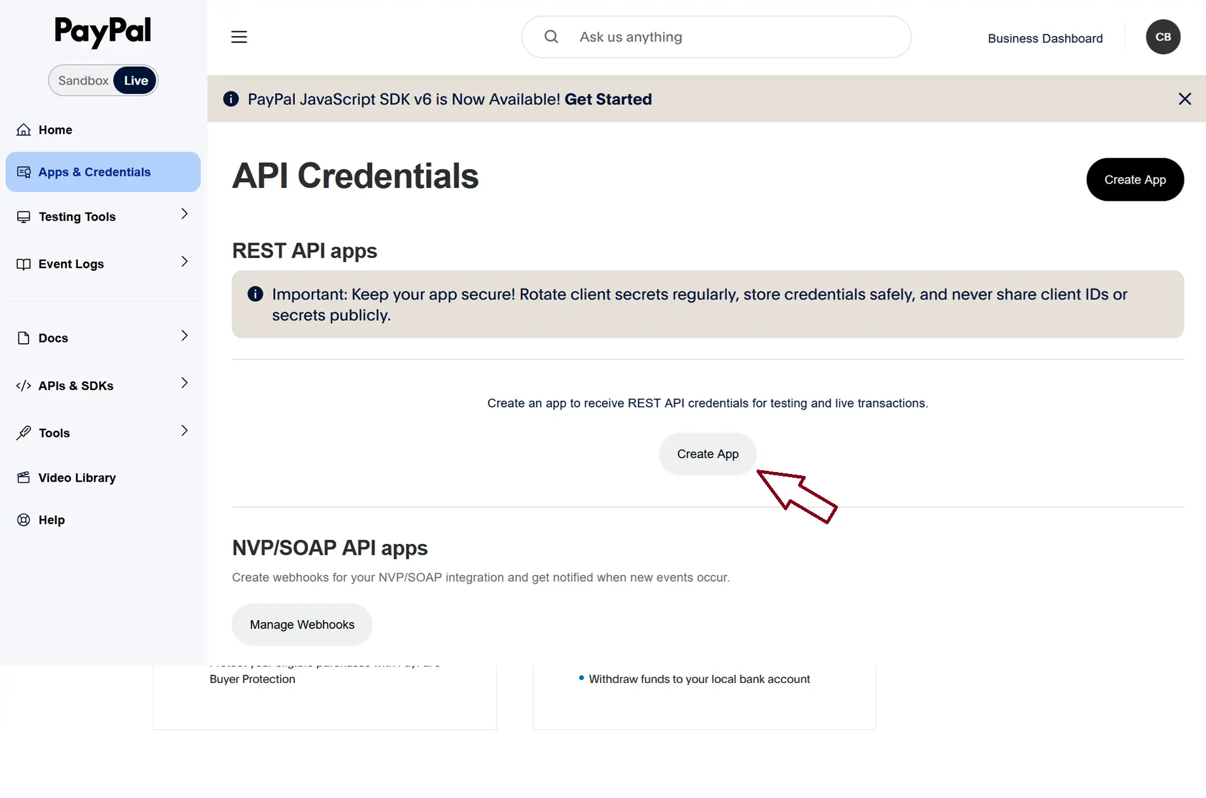
Task: Switch to Live mode
Action: 135,80
